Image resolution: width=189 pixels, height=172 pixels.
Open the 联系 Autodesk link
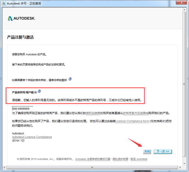(x=139, y=159)
